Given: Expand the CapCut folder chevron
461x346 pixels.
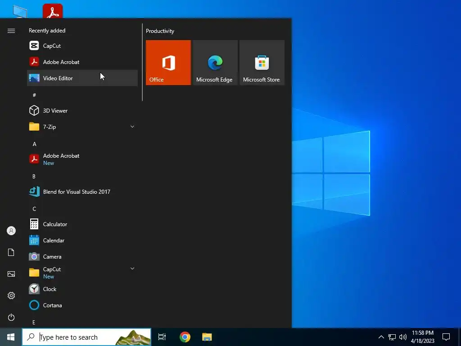Looking at the screenshot, I should (132, 269).
